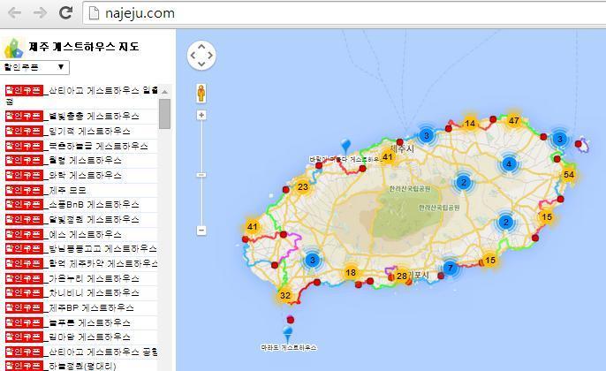606x371 pixels.
Task: Zoom out with the map minus button
Action: 201,231
